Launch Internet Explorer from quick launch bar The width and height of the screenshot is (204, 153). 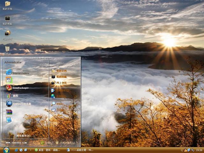click(16, 150)
